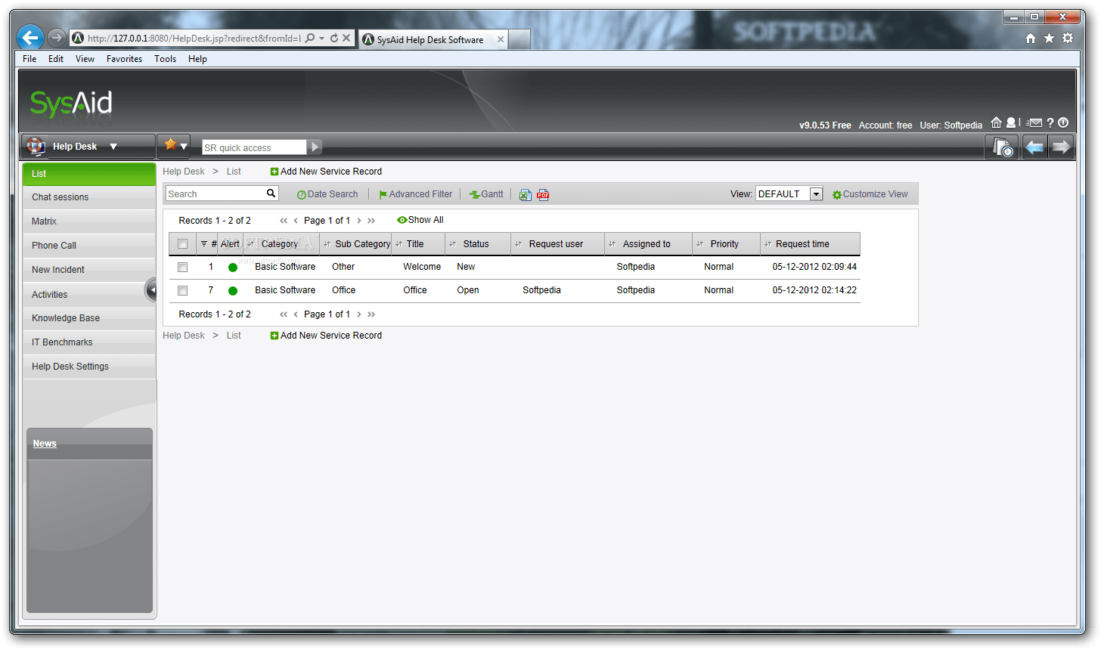Image resolution: width=1101 pixels, height=650 pixels.
Task: Export the list to Excel
Action: (x=526, y=194)
